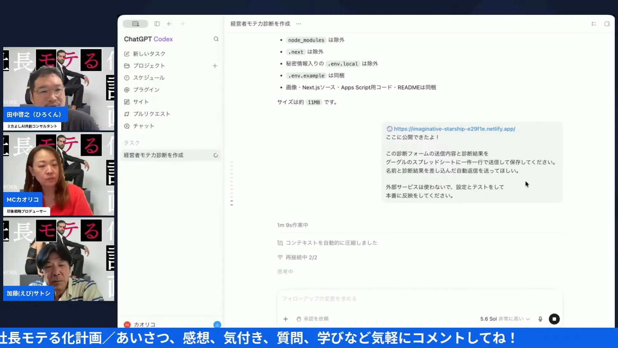Toggle the right panel icon
The image size is (618, 348).
tap(607, 24)
